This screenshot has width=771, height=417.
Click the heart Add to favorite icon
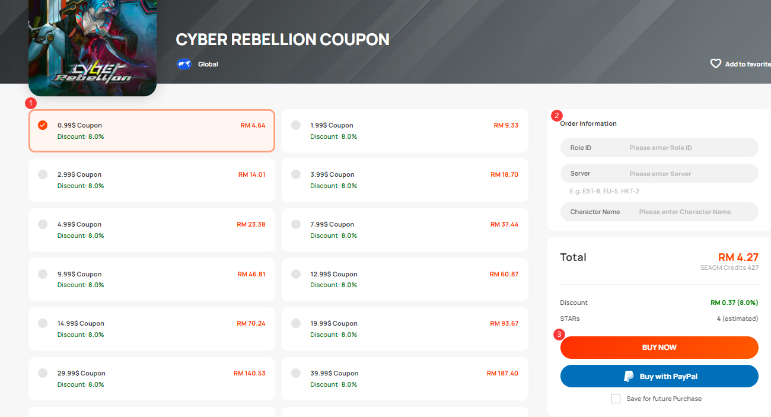coord(716,63)
